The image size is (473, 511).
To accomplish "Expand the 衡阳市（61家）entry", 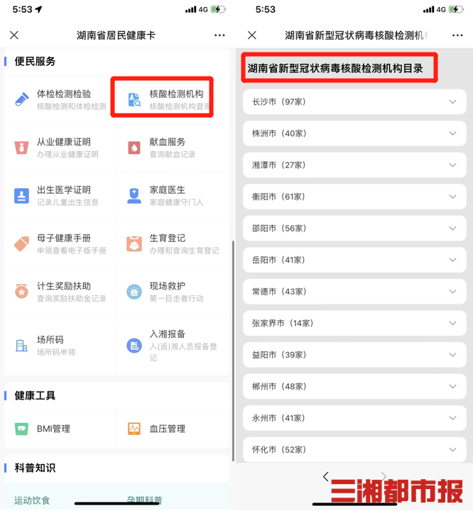I will [x=354, y=197].
